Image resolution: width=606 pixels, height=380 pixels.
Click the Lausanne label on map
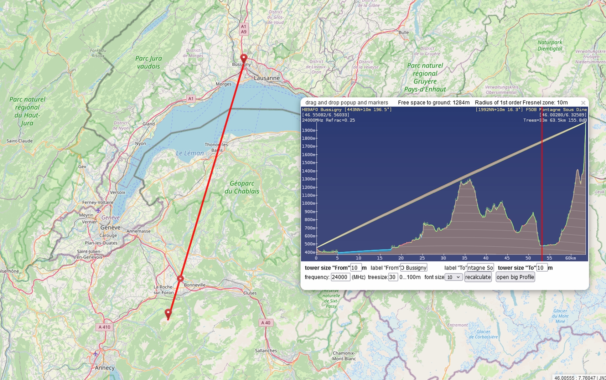coord(267,78)
